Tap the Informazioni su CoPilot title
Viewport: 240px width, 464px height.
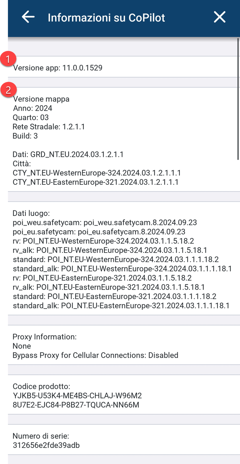tap(106, 18)
